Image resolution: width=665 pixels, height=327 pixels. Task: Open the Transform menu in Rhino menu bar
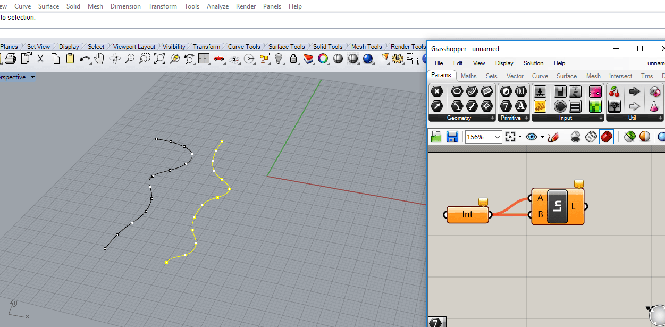point(163,6)
